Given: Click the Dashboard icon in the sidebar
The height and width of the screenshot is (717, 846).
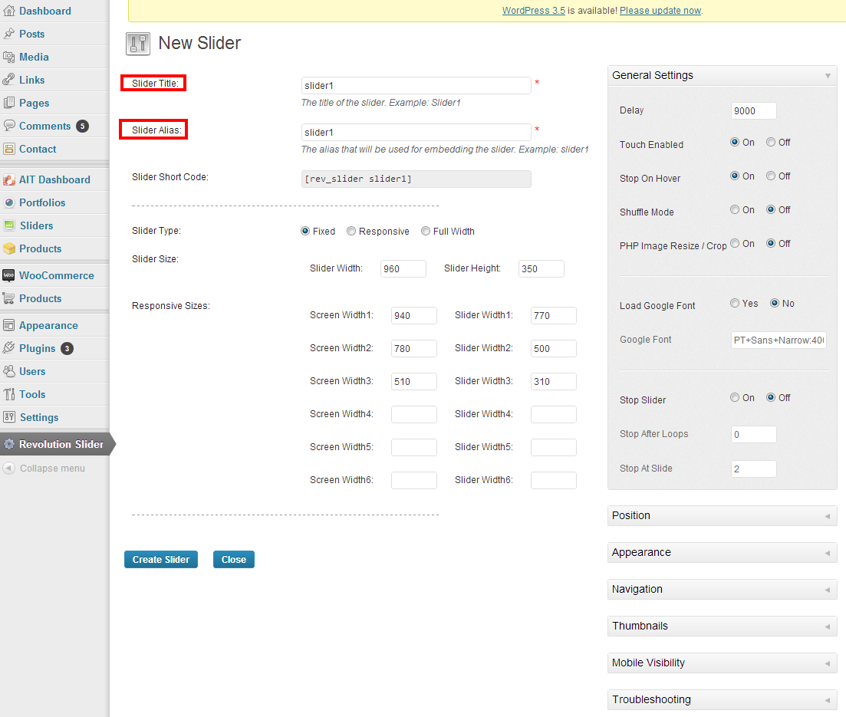Looking at the screenshot, I should [x=9, y=11].
